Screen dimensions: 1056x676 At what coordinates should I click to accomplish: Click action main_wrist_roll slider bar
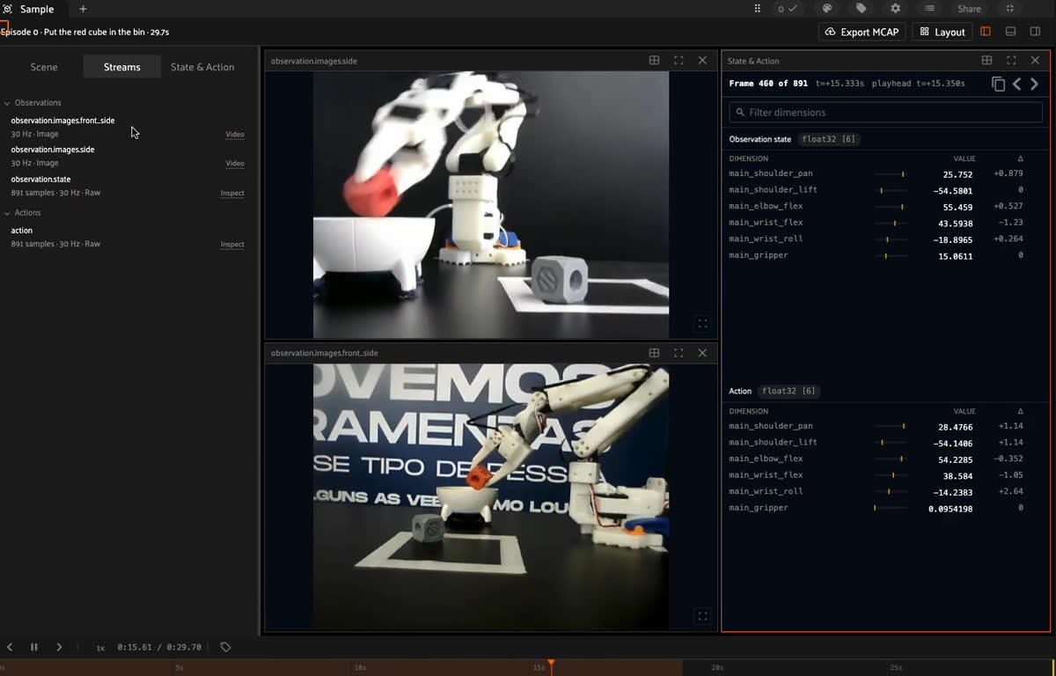[891, 491]
